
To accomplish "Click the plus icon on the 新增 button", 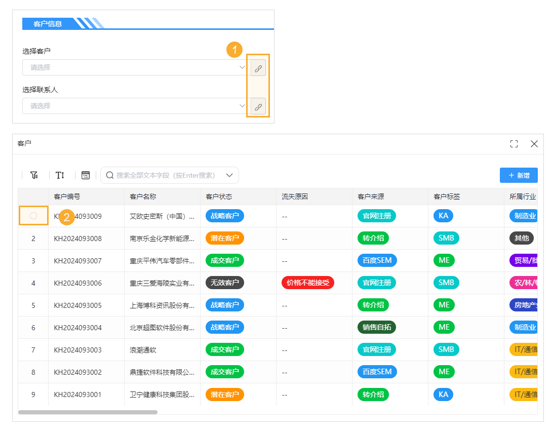I will pyautogui.click(x=511, y=175).
